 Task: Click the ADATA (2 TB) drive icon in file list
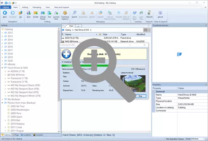coord(63,38)
